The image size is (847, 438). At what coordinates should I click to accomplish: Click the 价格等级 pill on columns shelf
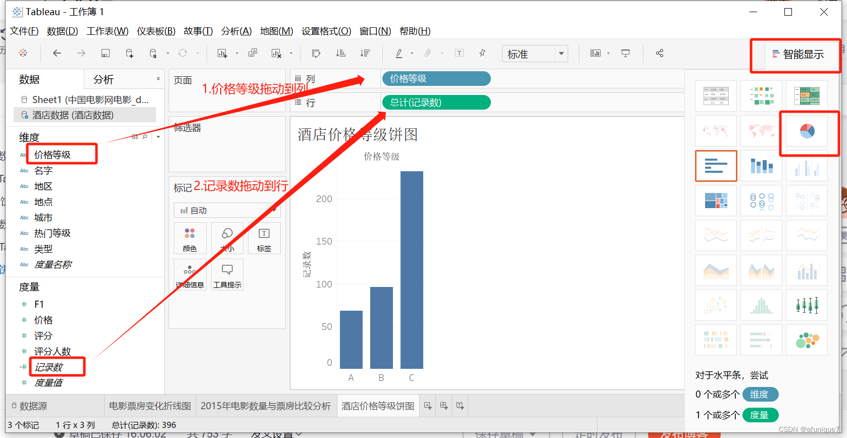[x=436, y=78]
